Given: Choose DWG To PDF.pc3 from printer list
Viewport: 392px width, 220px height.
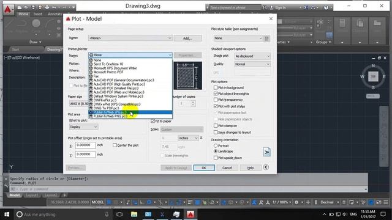Looking at the screenshot, I should [130, 108].
